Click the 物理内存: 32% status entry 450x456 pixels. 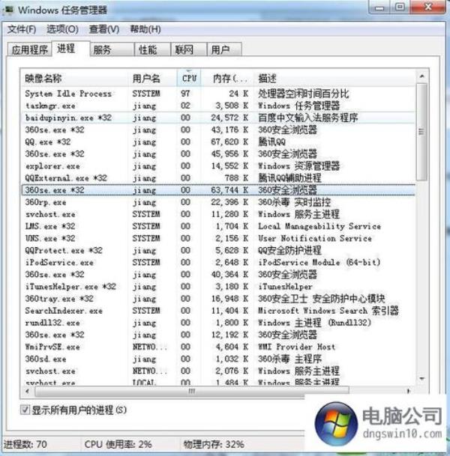tap(214, 444)
